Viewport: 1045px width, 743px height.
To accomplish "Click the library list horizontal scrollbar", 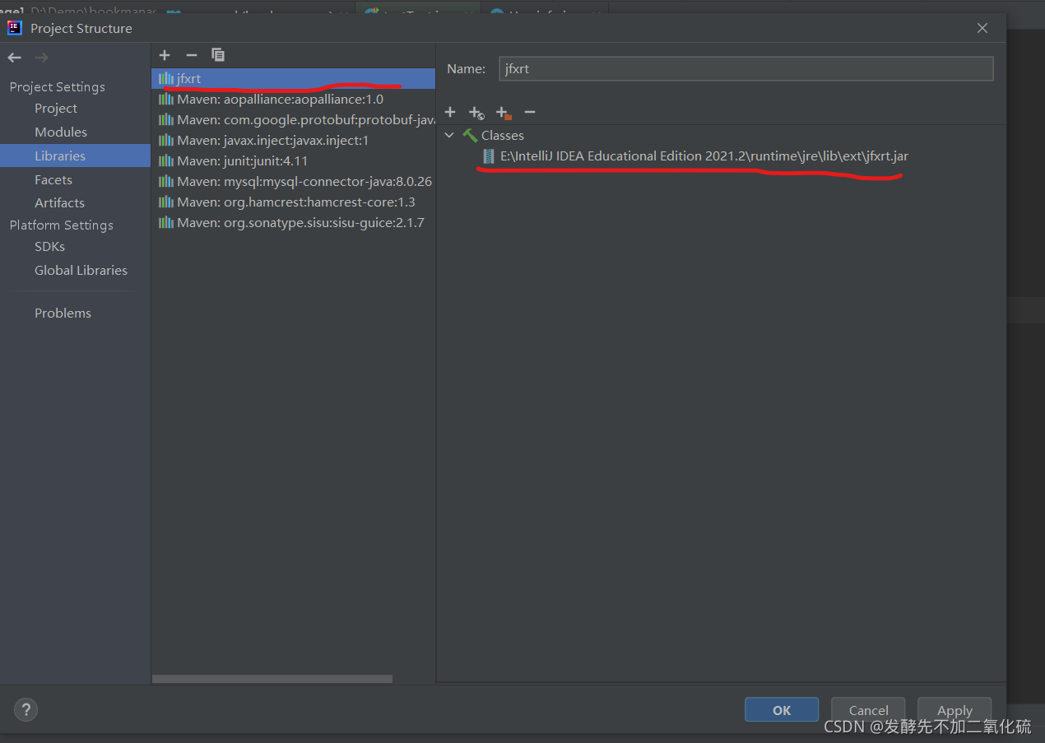I will (272, 679).
